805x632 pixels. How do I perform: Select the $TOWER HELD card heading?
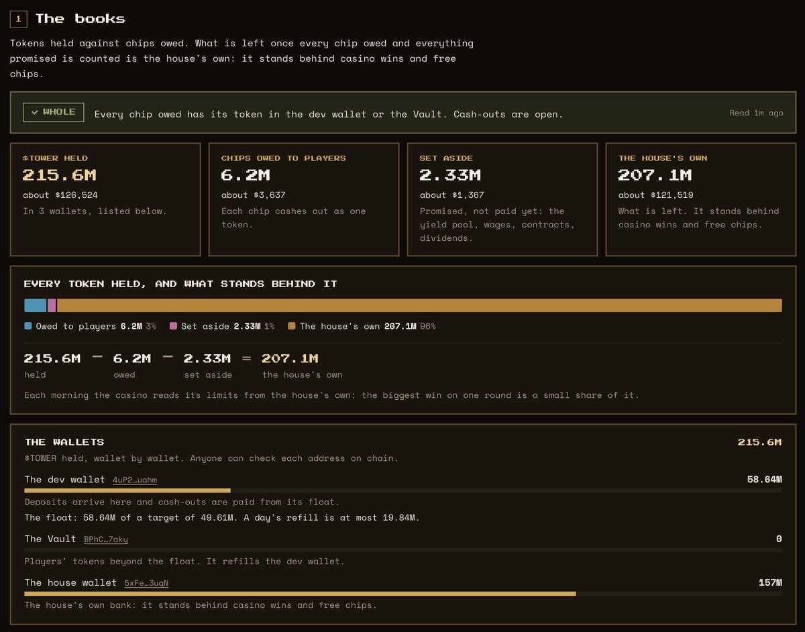[x=55, y=158]
